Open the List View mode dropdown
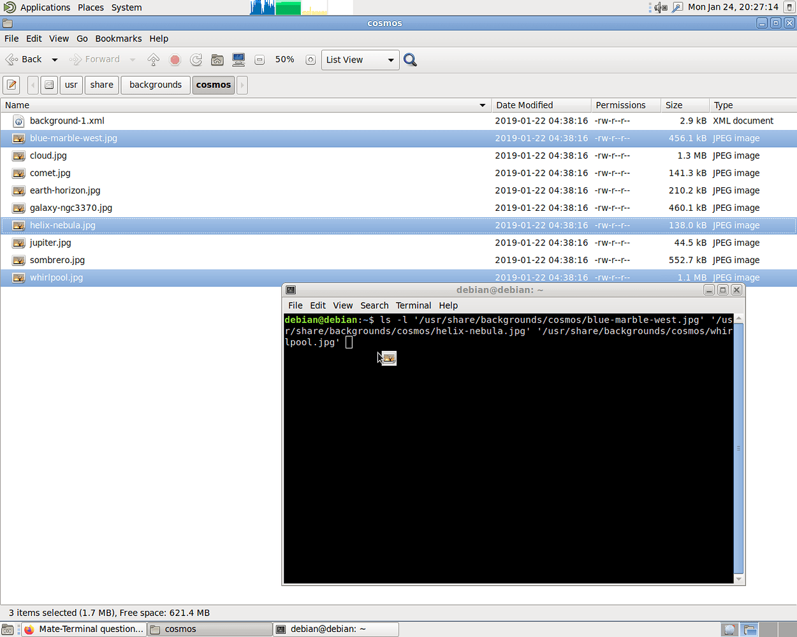Screen dimensions: 797x637 [360, 59]
